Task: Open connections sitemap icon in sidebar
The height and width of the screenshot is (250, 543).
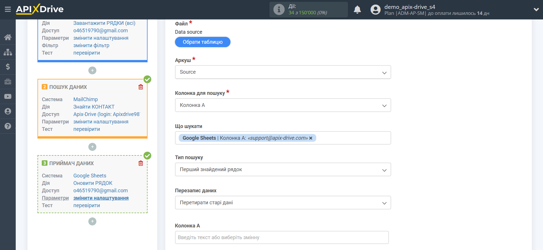Action: tap(8, 52)
